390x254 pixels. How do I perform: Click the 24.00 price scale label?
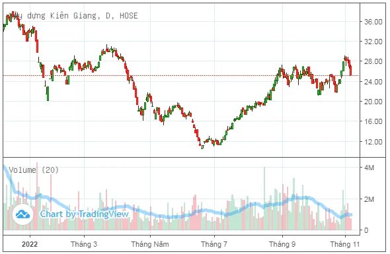click(373, 82)
